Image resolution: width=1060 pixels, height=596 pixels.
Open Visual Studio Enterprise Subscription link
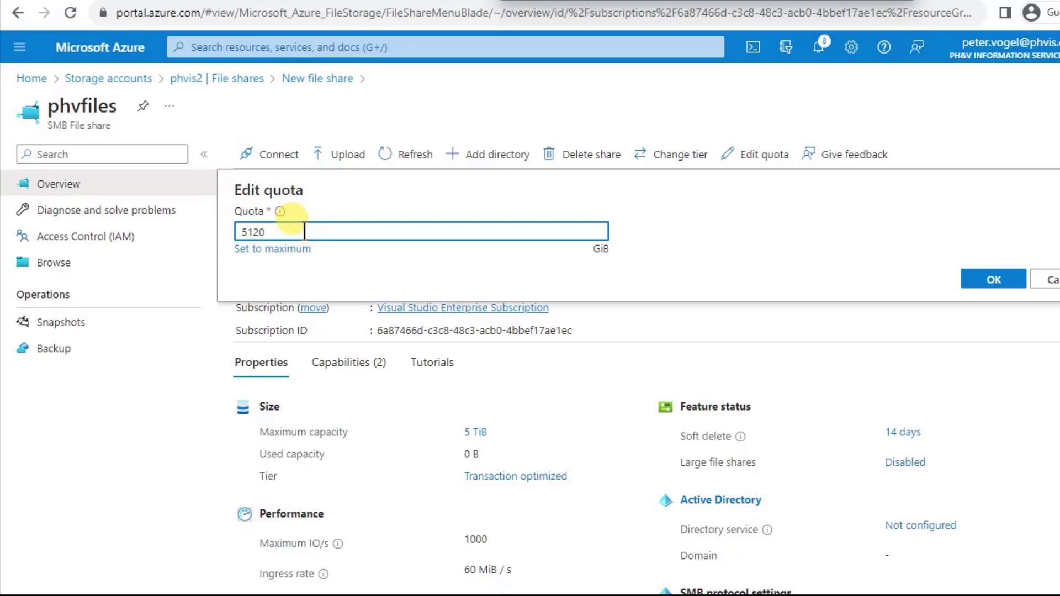(x=463, y=308)
